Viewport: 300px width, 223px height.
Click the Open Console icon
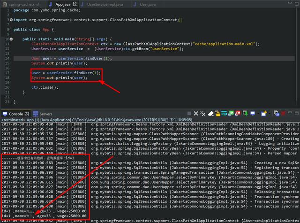[x=264, y=114]
